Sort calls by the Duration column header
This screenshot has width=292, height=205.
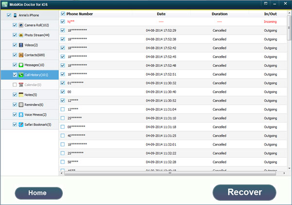pyautogui.click(x=219, y=14)
